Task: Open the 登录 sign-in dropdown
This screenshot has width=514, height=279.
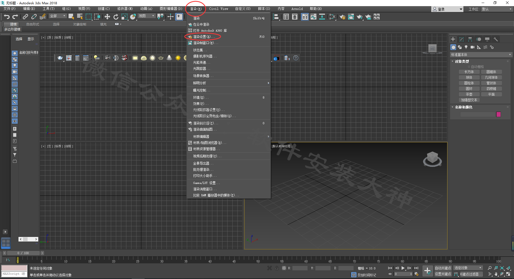Action: (447, 9)
